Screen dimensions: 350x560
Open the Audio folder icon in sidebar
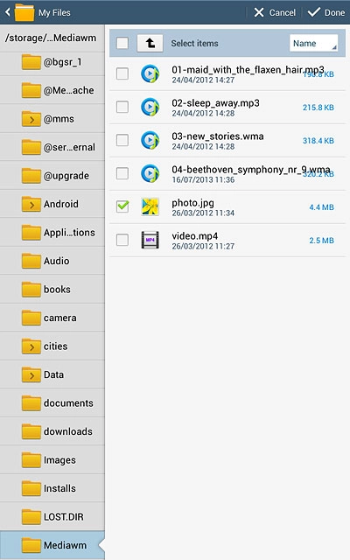click(31, 261)
